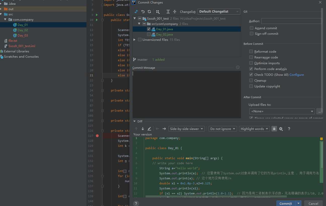Click the Rollback (undo arrow) icon
326x206 pixels.
pyautogui.click(x=143, y=12)
